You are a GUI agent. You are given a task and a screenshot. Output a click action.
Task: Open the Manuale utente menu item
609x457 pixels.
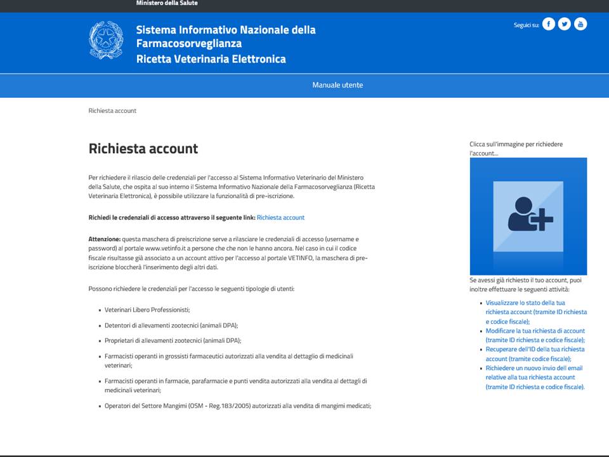click(x=337, y=85)
